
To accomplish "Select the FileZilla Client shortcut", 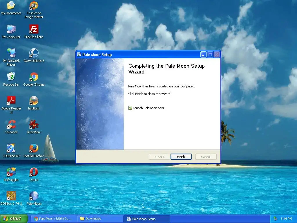I will 34,32.
